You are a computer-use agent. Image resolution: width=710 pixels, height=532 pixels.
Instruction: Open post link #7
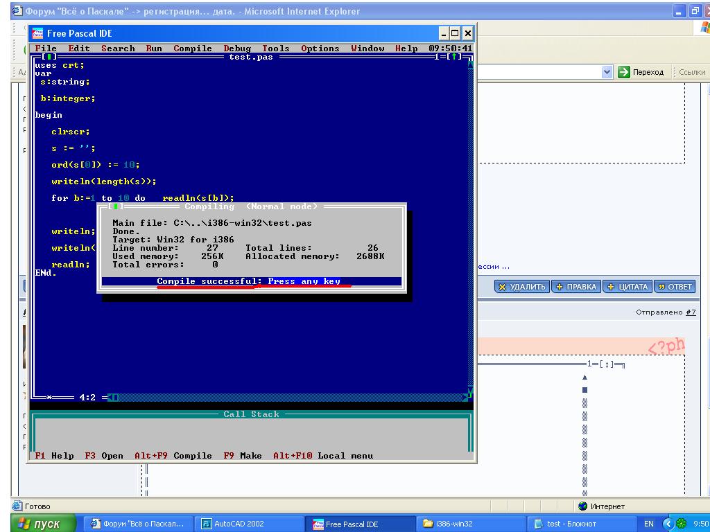(691, 312)
